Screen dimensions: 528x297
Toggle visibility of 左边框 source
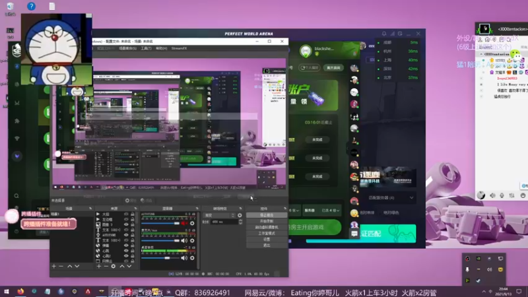(x=126, y=219)
